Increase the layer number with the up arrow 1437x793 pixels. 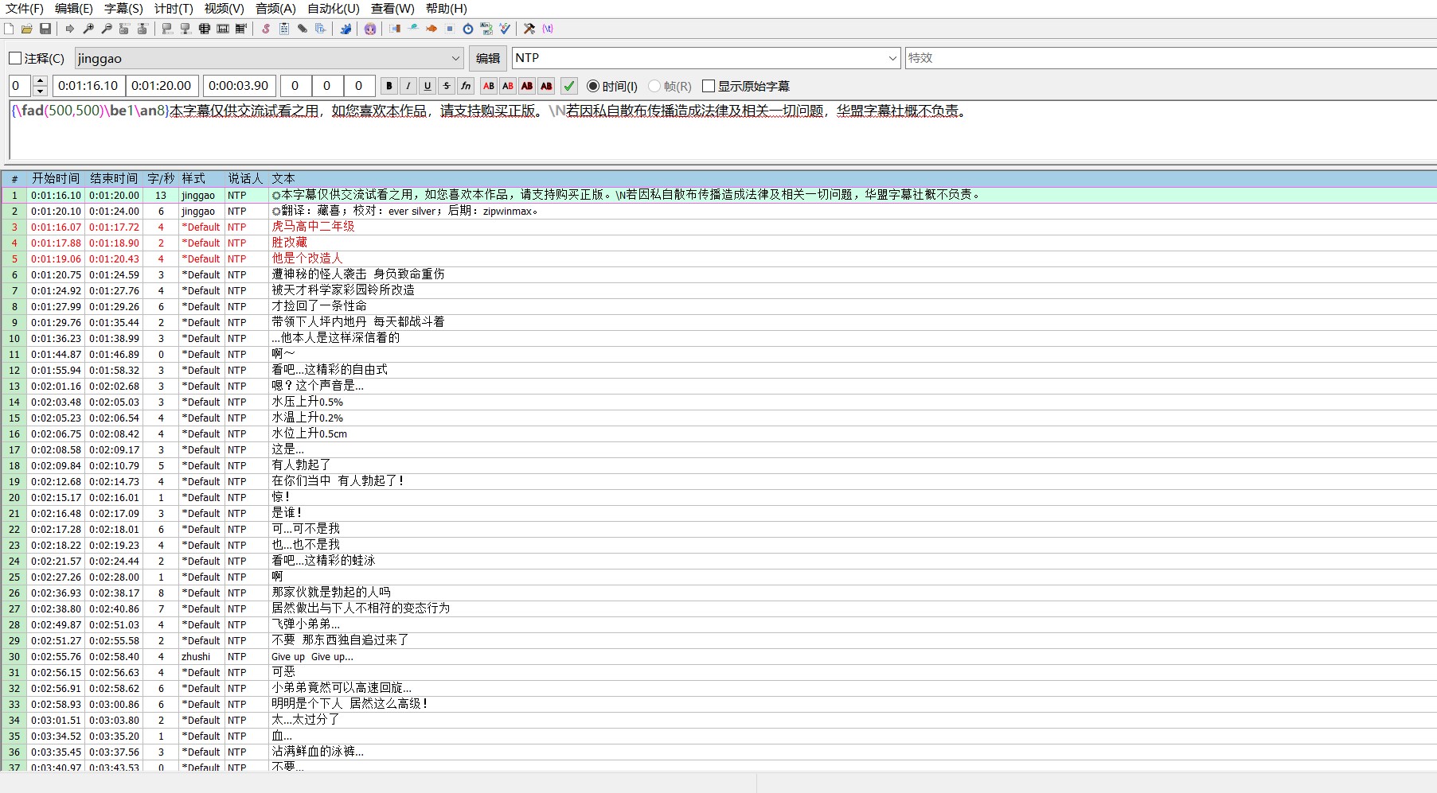[41, 81]
